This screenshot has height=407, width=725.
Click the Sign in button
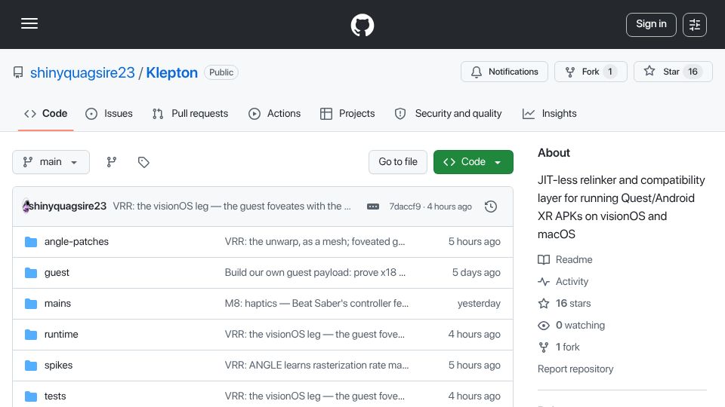pos(651,24)
